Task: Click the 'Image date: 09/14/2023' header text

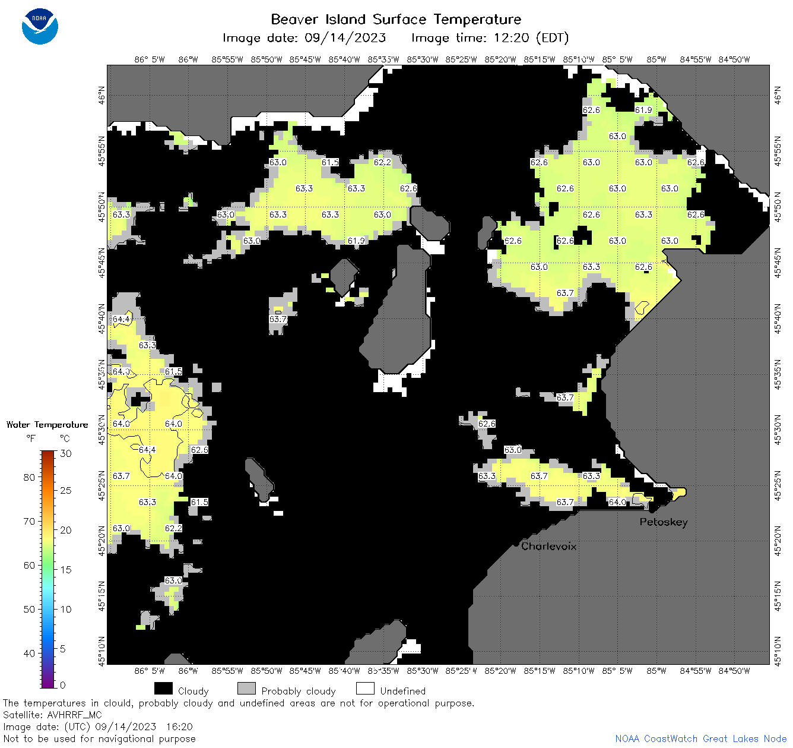Action: (304, 38)
